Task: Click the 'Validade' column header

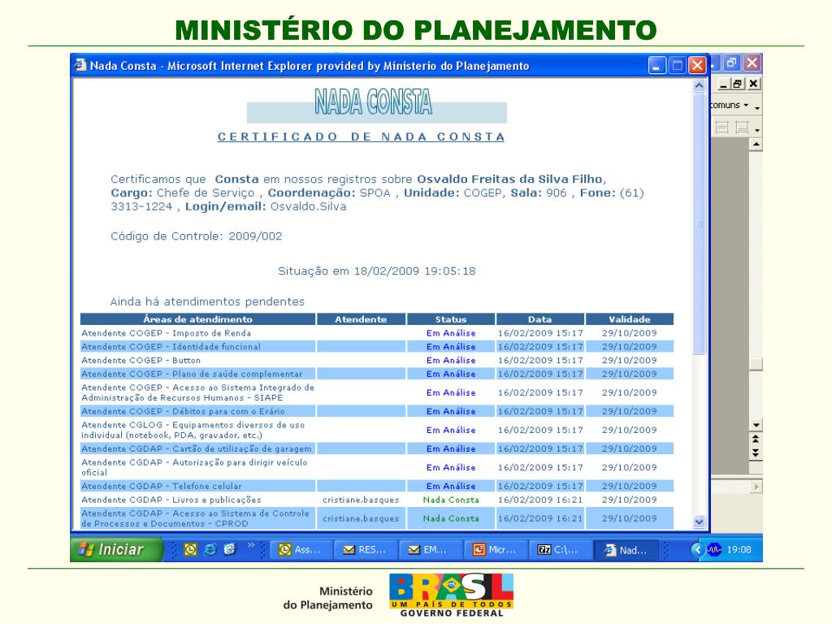Action: pyautogui.click(x=630, y=319)
